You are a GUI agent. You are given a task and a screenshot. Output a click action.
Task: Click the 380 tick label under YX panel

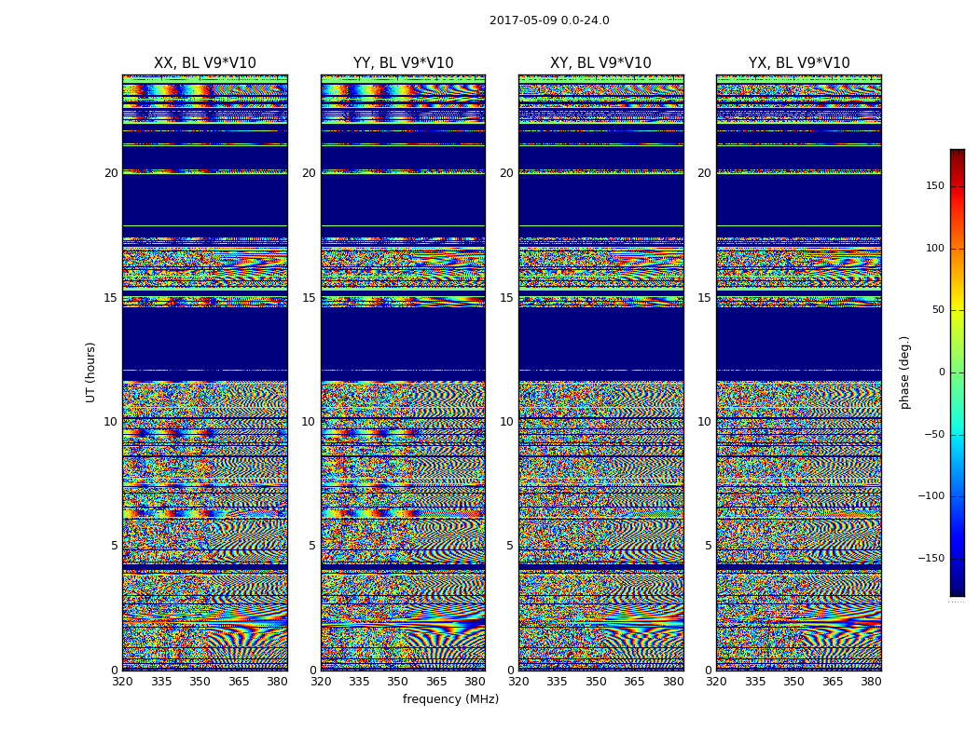(871, 682)
